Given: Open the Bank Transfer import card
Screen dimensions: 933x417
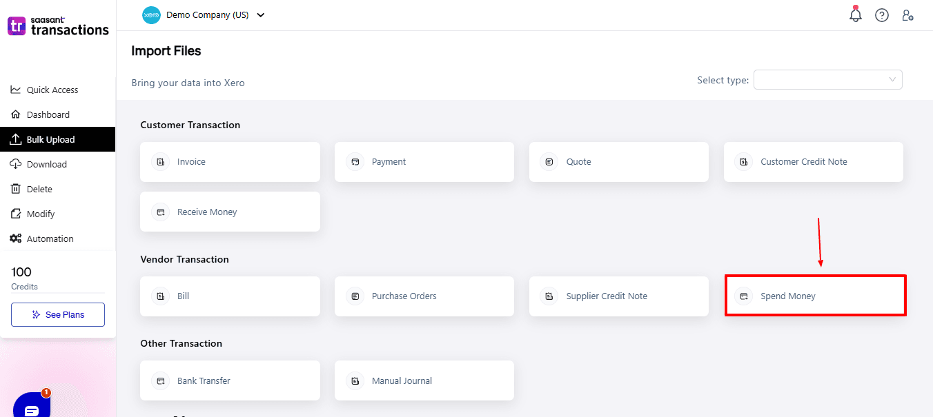Looking at the screenshot, I should (x=230, y=380).
